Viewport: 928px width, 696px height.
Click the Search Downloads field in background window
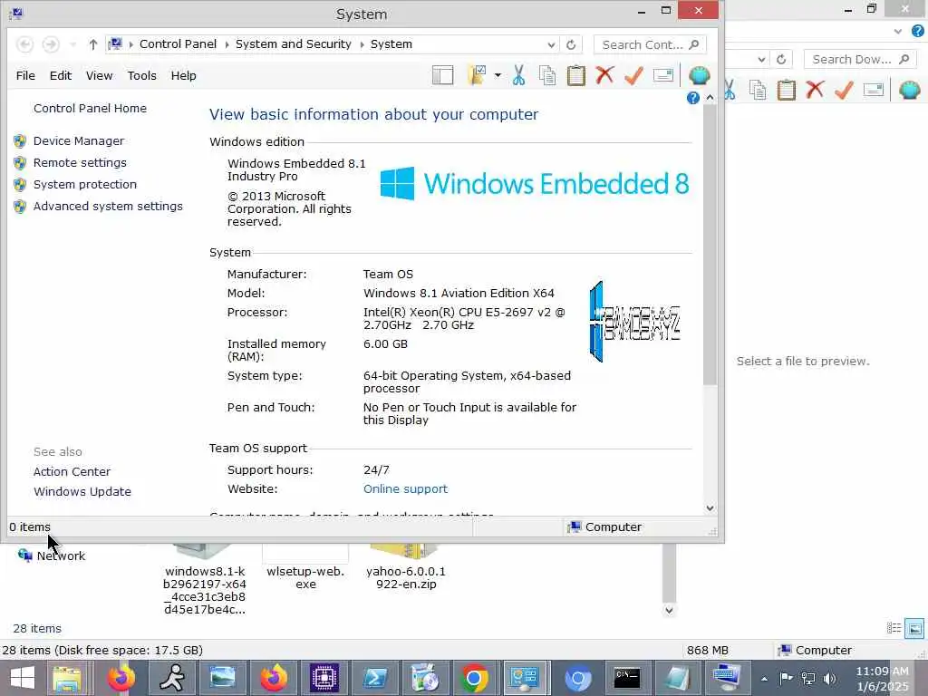pyautogui.click(x=860, y=59)
